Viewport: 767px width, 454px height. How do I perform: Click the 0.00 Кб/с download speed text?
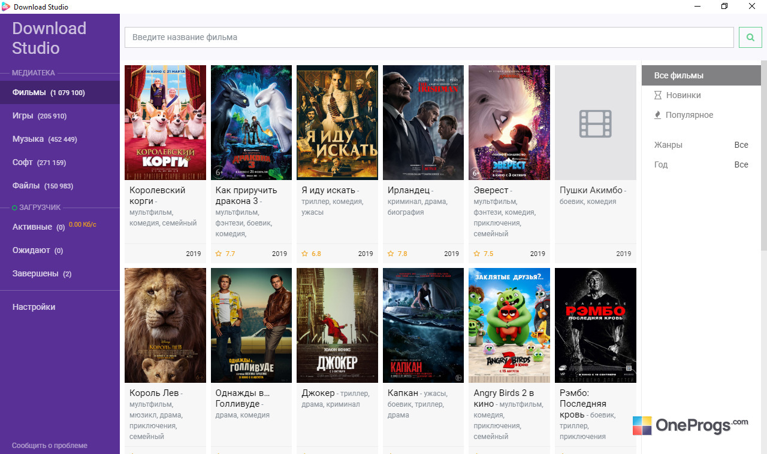pos(82,224)
